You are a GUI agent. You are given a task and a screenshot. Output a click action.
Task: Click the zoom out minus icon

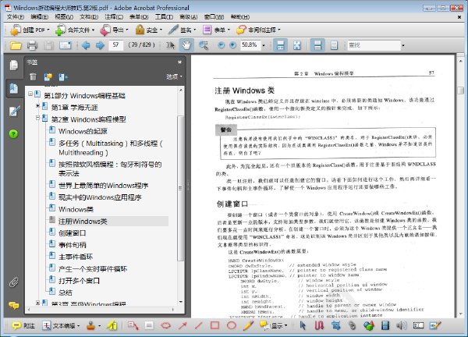(x=221, y=45)
